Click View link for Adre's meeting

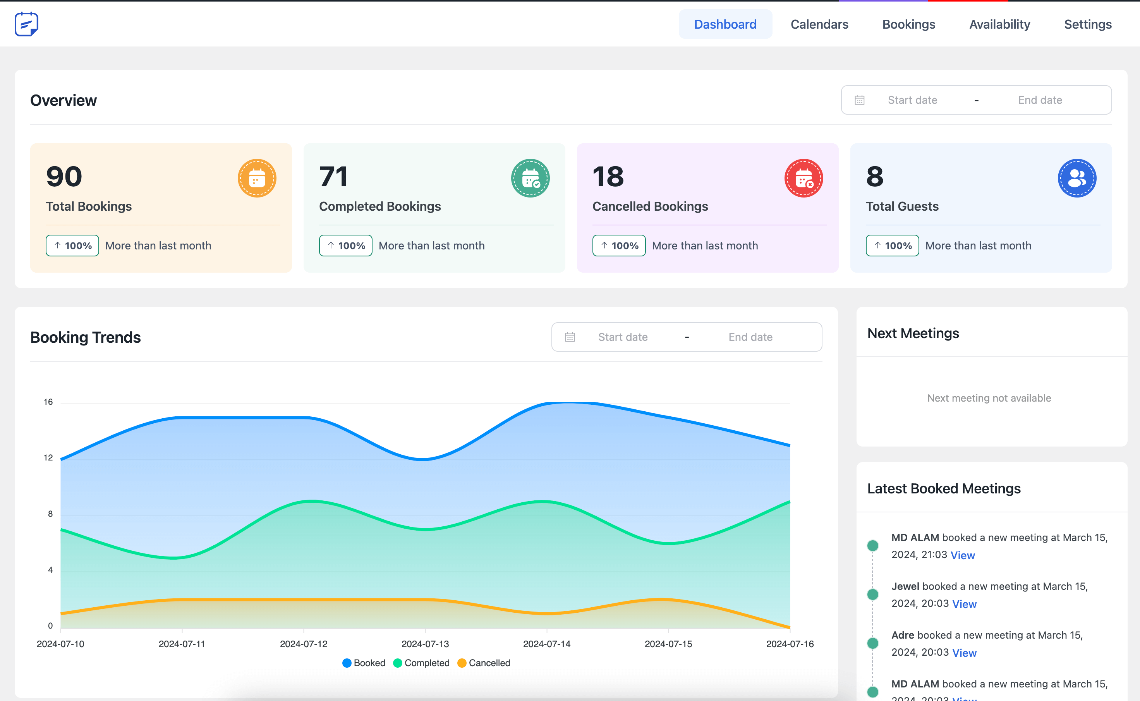pos(964,653)
